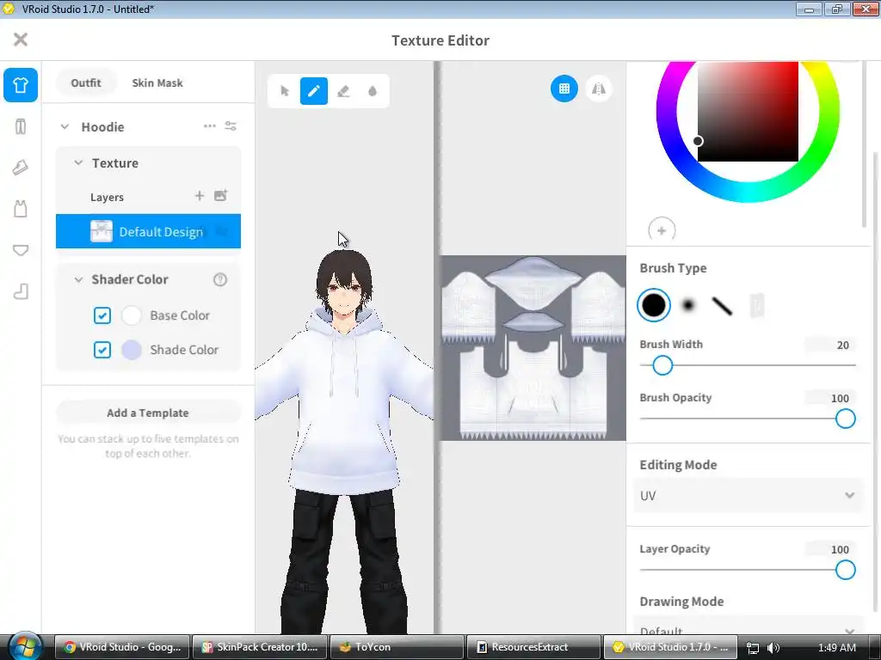Click the VRoid Studio 1.7.0 taskbar button
Image resolution: width=881 pixels, height=660 pixels.
pyautogui.click(x=670, y=647)
